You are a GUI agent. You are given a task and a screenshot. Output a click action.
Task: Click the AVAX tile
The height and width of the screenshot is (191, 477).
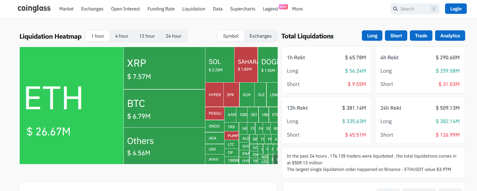[x=215, y=159]
